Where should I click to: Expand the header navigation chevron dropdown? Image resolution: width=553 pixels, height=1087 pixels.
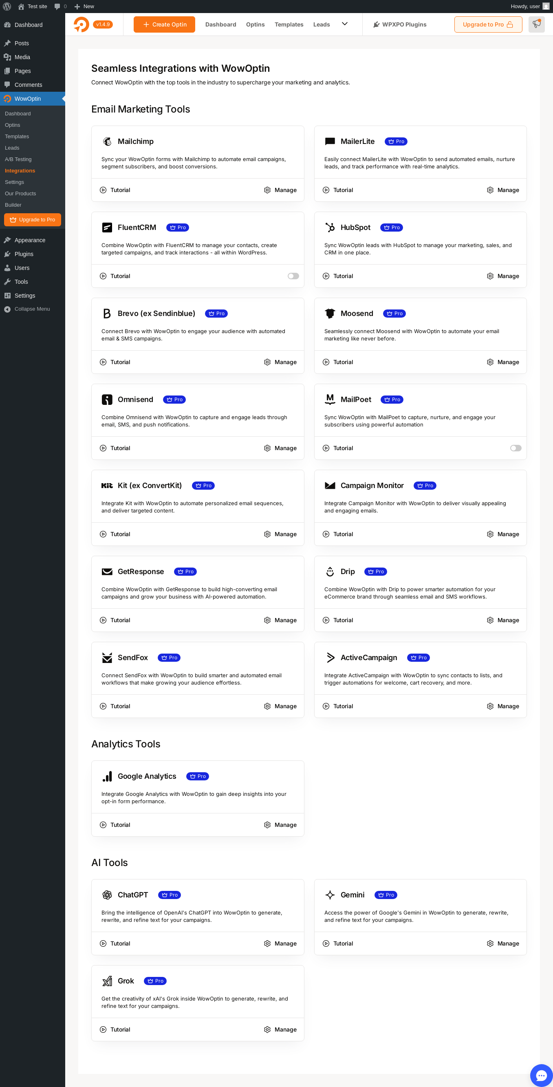click(x=345, y=24)
